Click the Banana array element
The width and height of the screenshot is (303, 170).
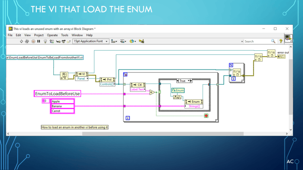point(62,106)
